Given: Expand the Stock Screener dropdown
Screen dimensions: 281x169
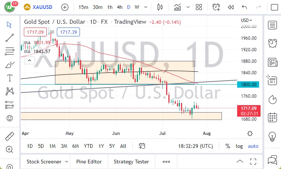Looking at the screenshot, I should click(67, 162).
